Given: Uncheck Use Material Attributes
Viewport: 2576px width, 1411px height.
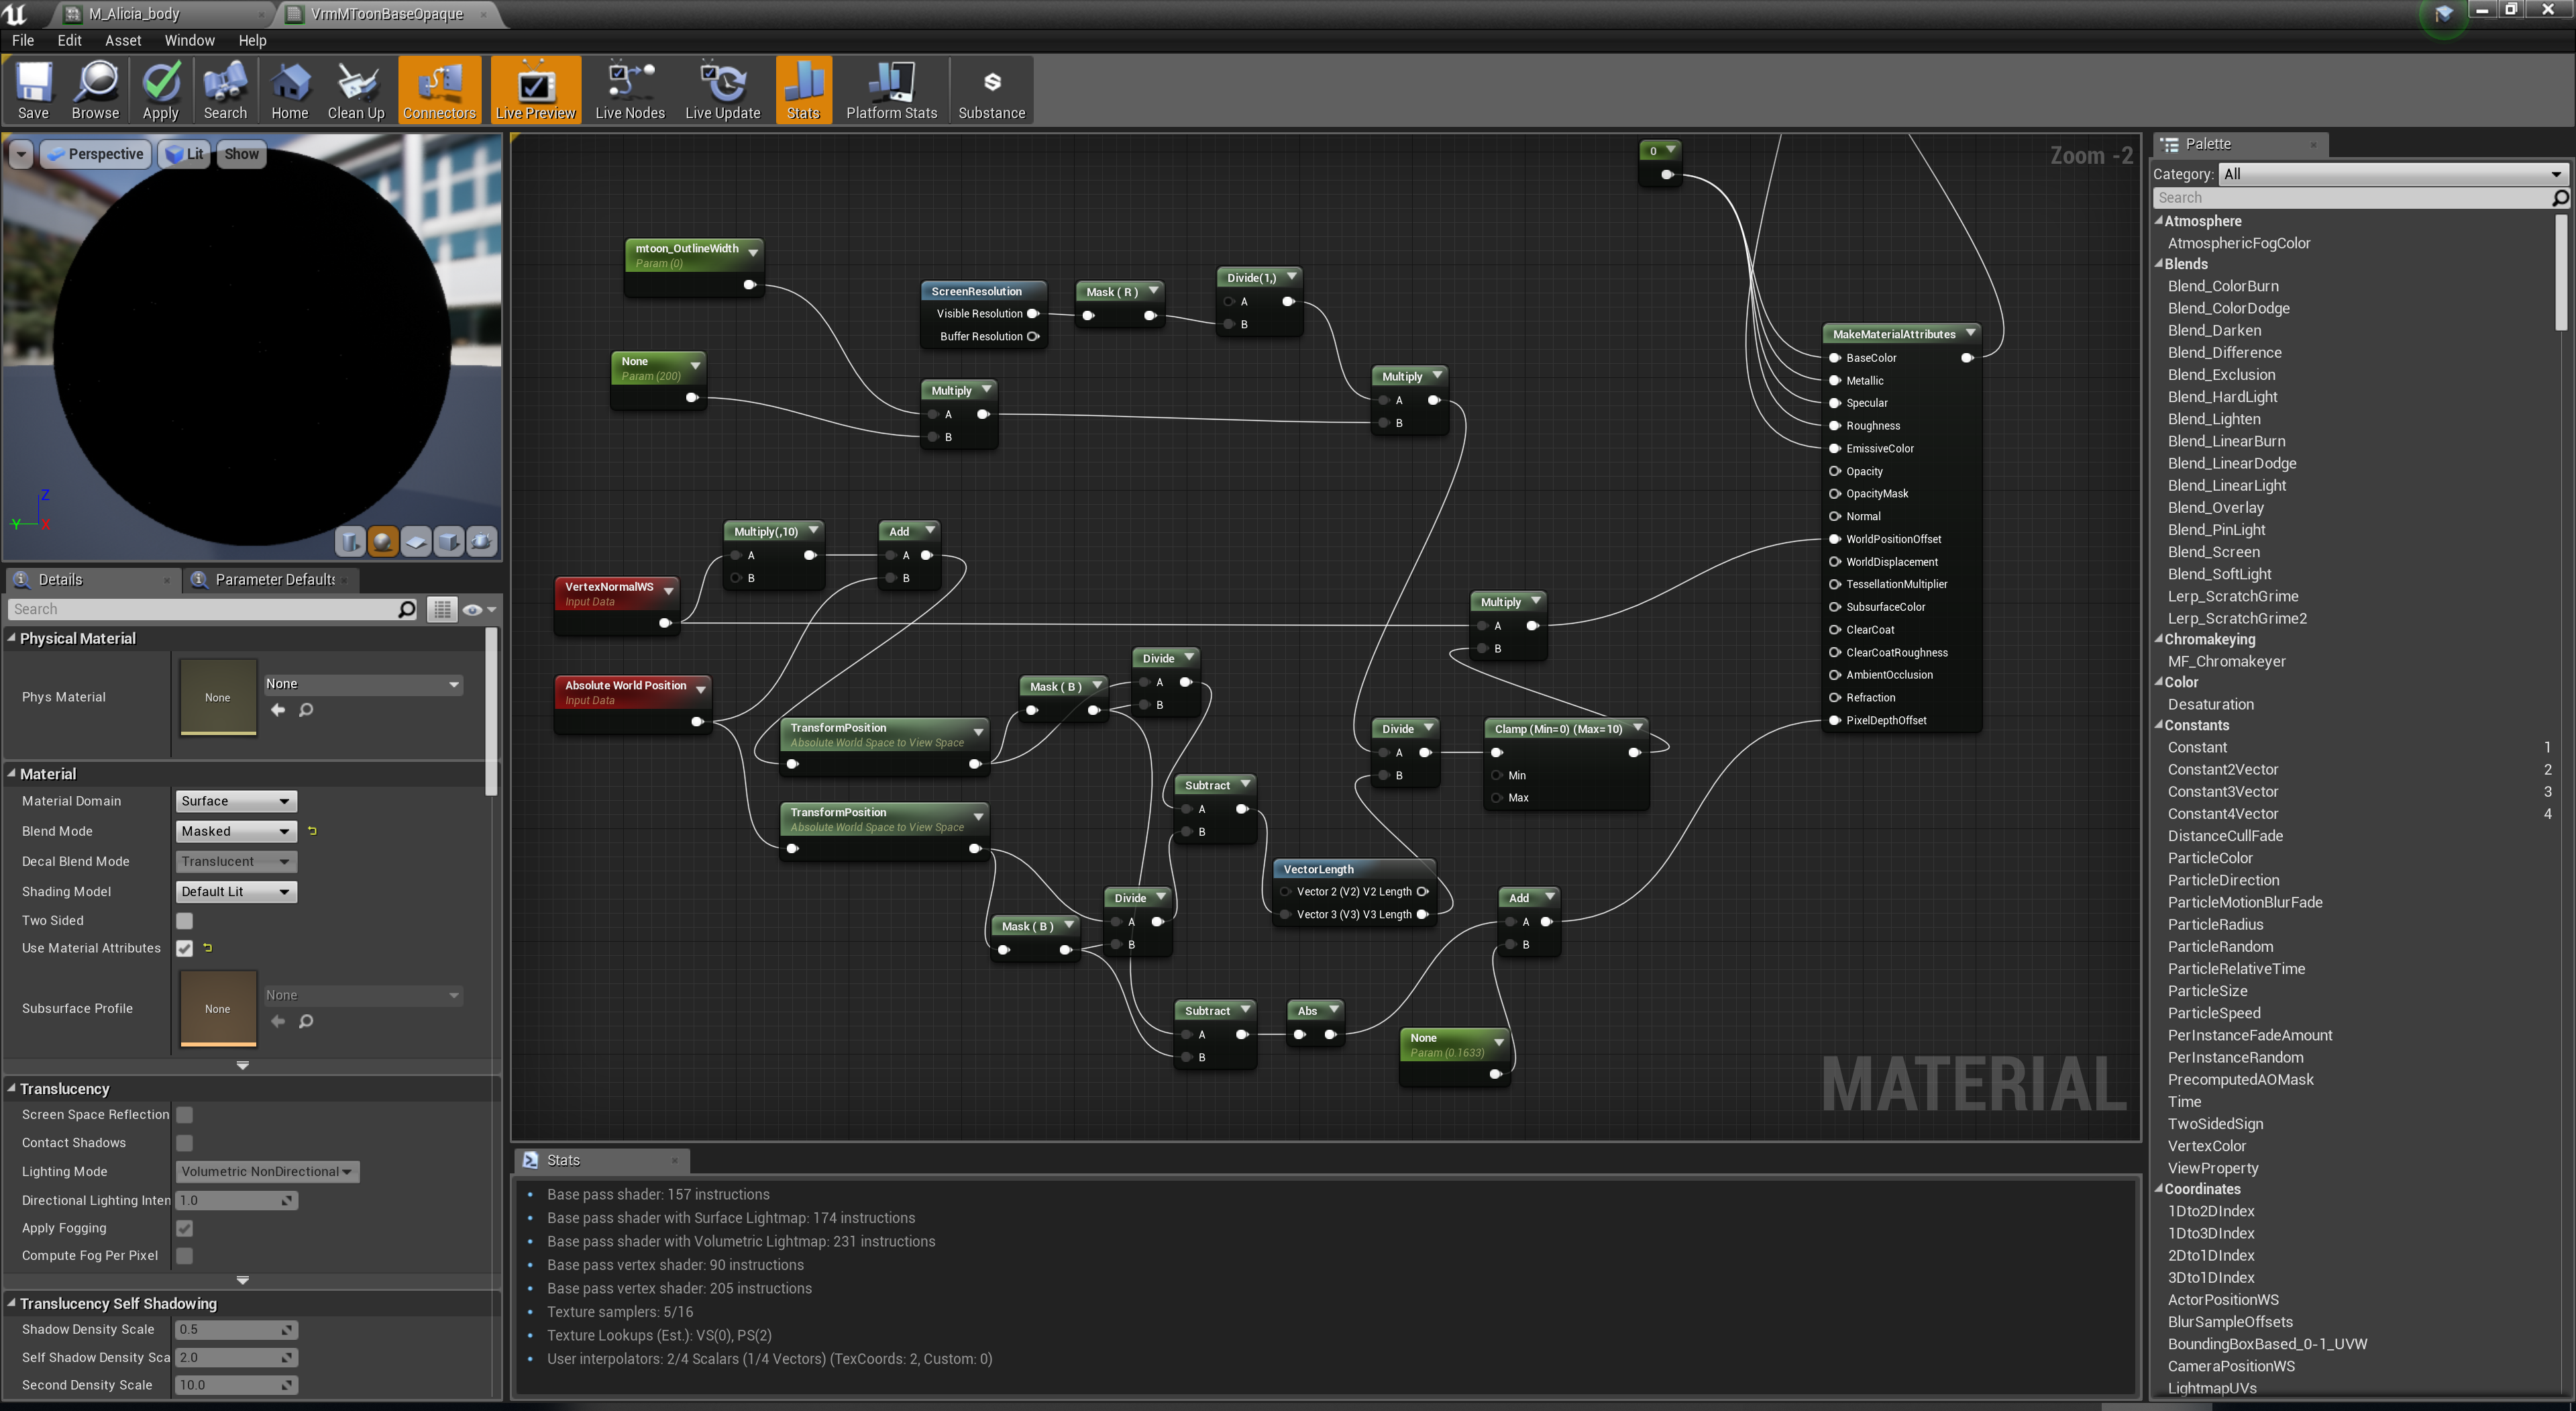Looking at the screenshot, I should 185,948.
